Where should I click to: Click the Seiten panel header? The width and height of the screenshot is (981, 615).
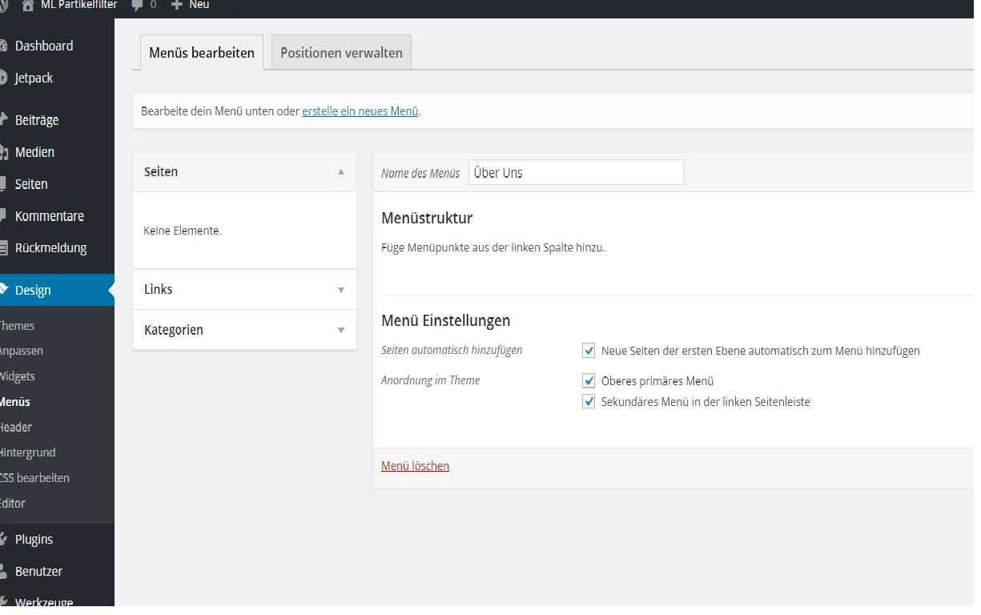point(244,172)
